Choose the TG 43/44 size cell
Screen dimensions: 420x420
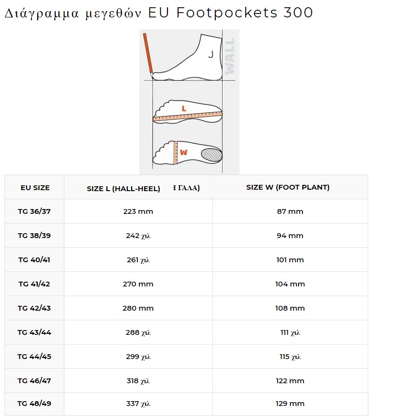pos(34,332)
